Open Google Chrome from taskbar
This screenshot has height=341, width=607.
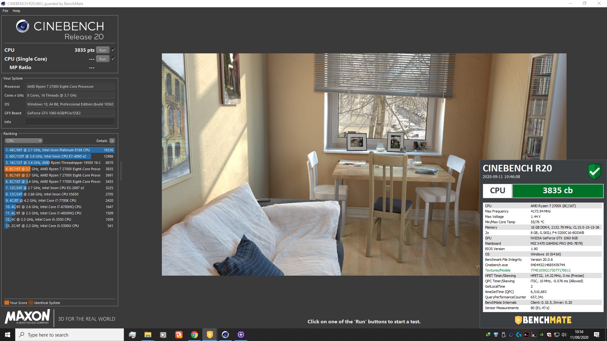coord(194,335)
